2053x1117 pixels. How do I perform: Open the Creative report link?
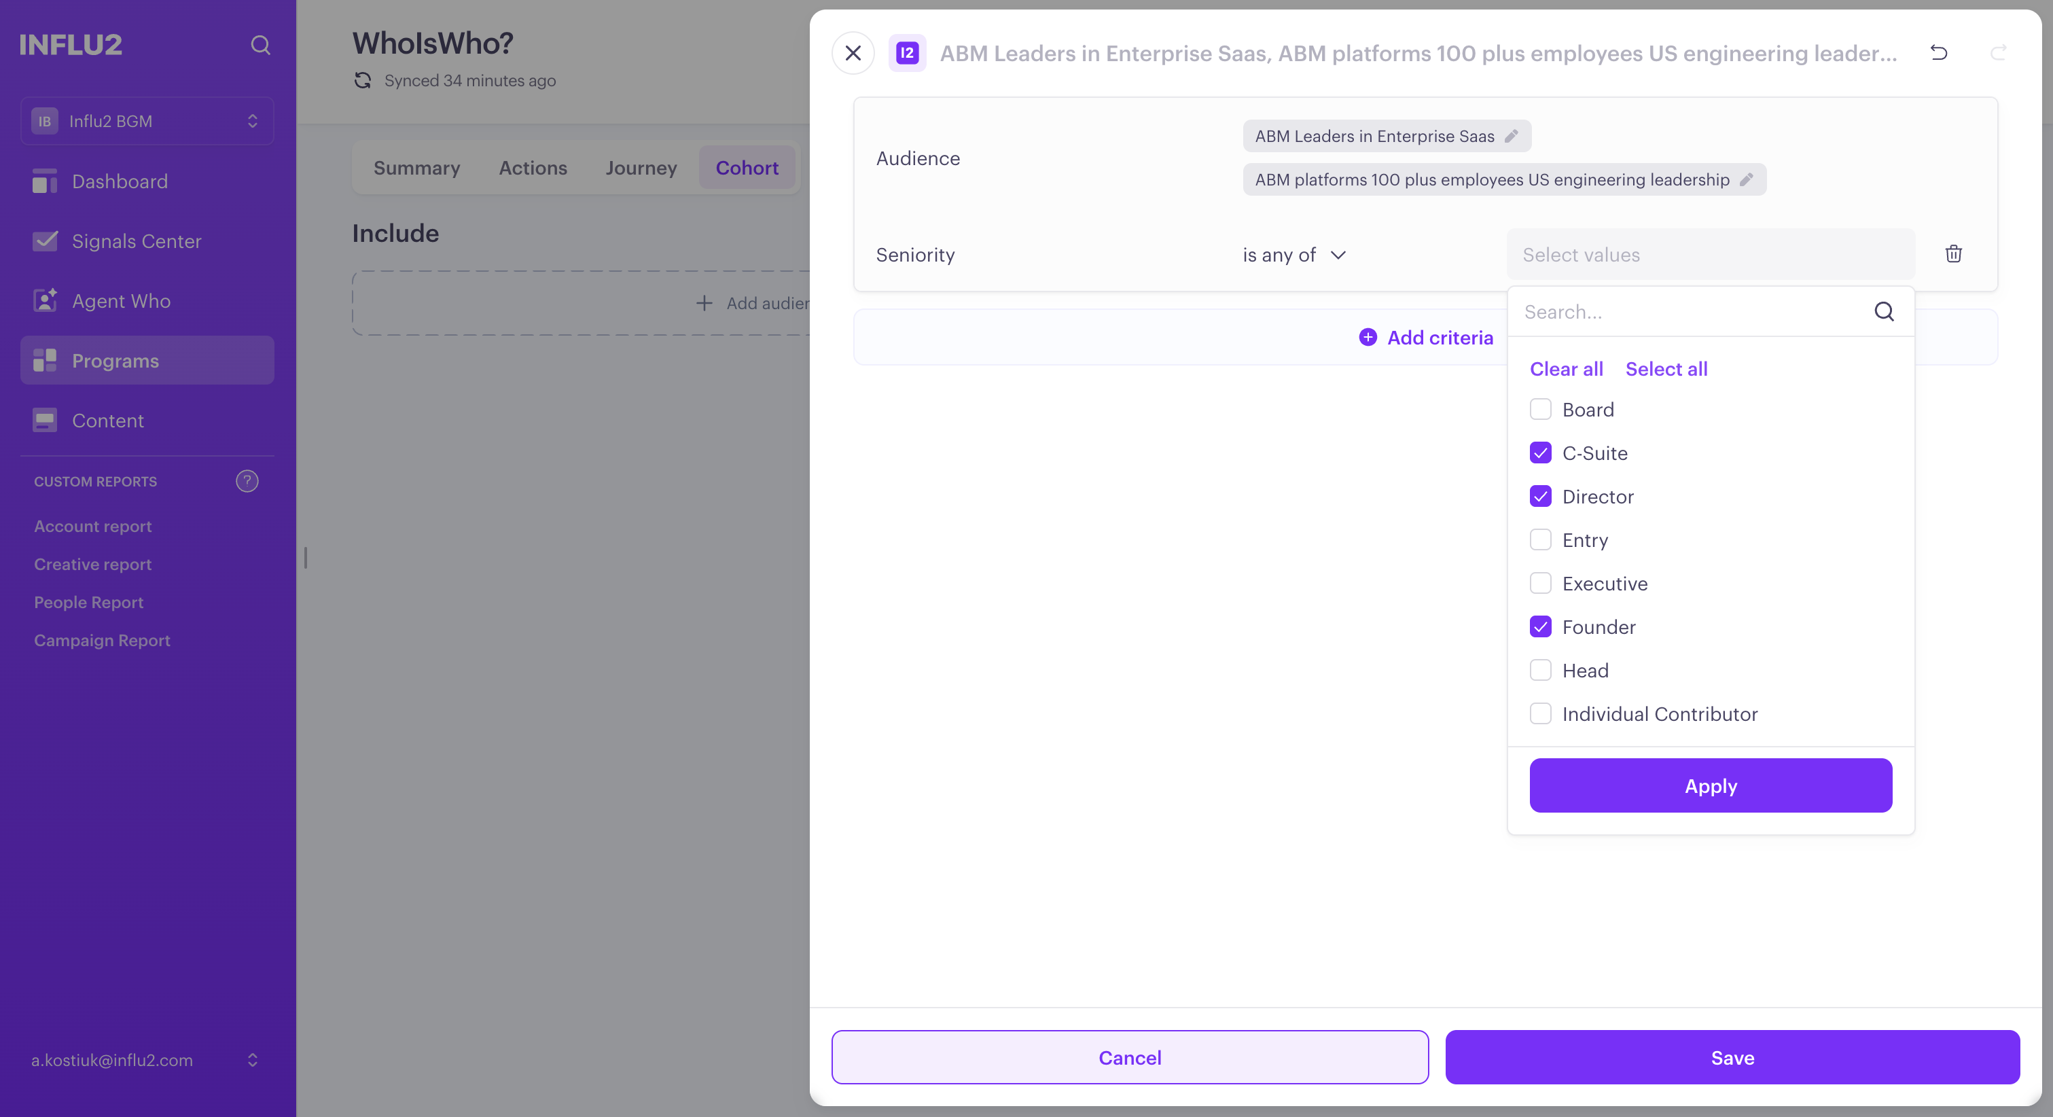(92, 564)
